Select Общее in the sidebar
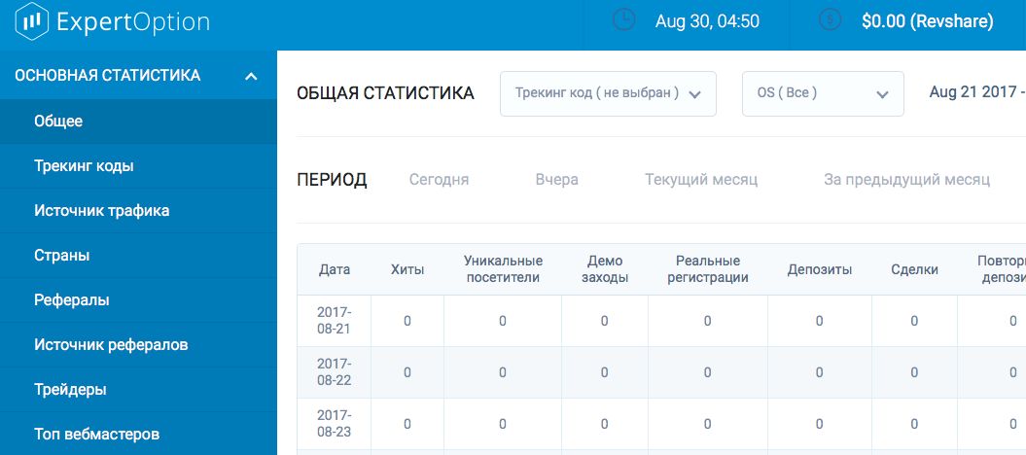The image size is (1026, 455). pos(138,121)
